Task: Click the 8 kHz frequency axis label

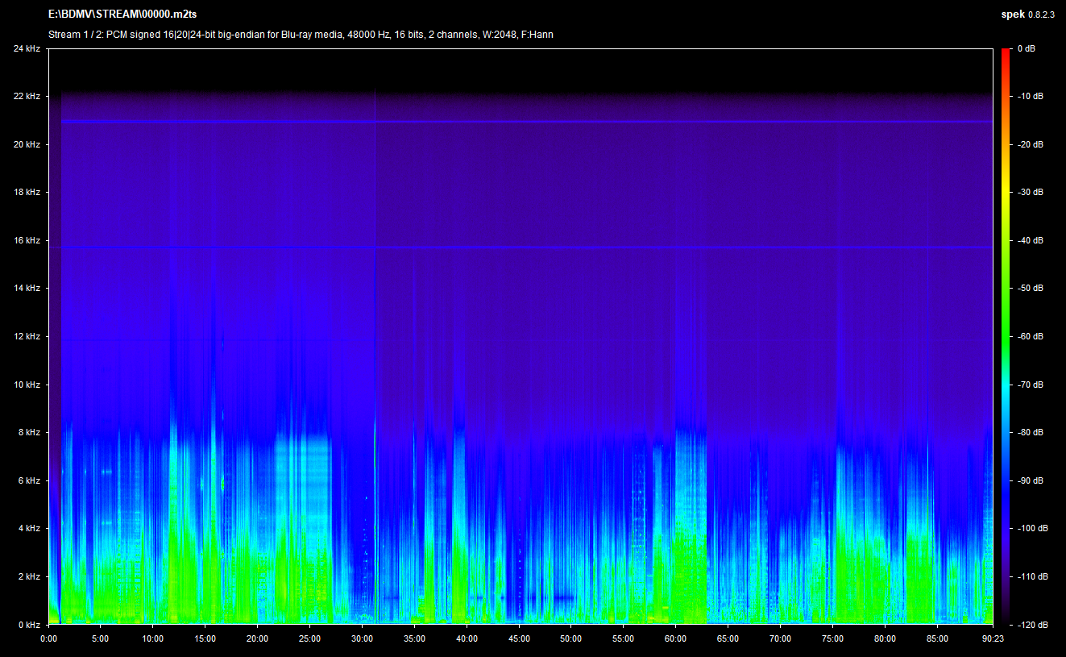Action: pos(29,432)
